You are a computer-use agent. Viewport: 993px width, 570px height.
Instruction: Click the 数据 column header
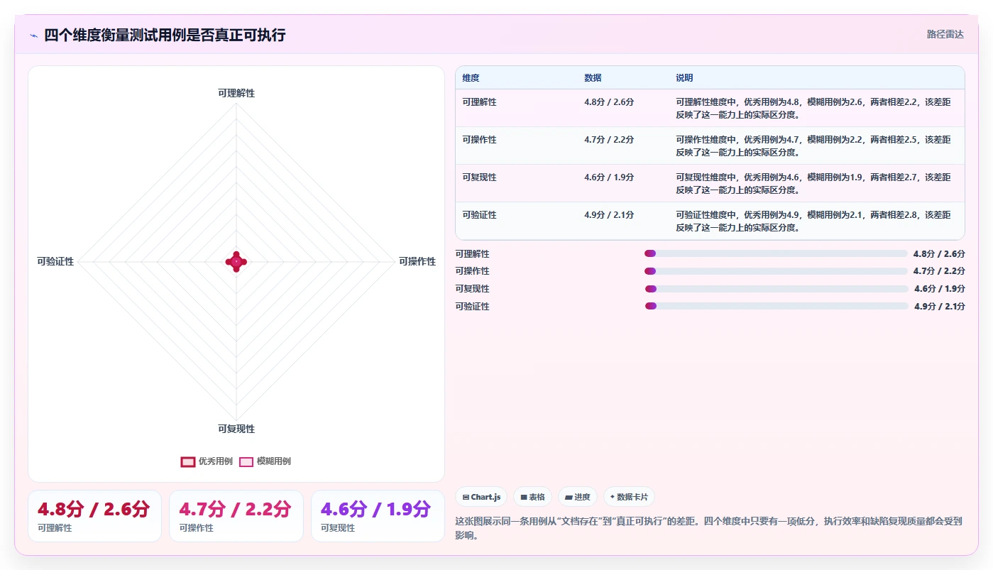[593, 78]
